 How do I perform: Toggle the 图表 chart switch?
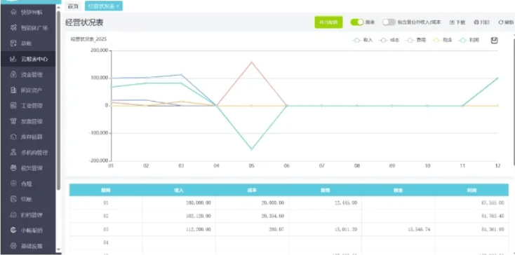[357, 22]
